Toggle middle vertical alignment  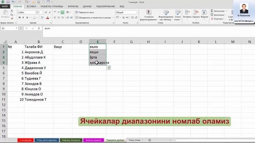[59, 12]
